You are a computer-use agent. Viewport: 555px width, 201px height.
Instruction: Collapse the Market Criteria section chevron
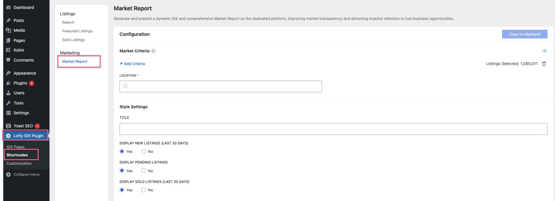pos(545,51)
